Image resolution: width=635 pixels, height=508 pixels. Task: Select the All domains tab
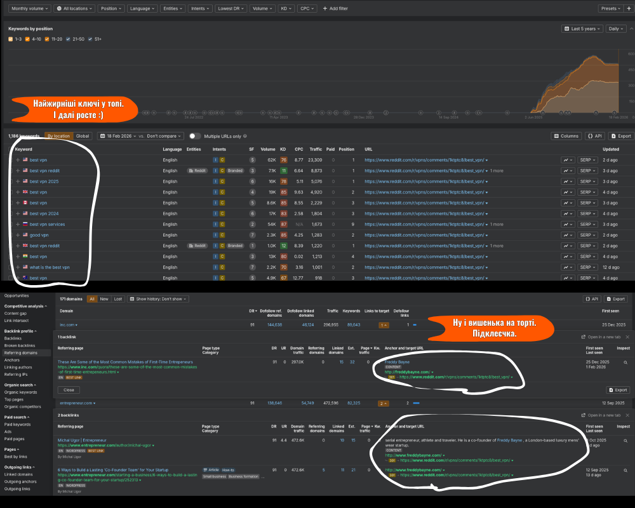(x=92, y=299)
